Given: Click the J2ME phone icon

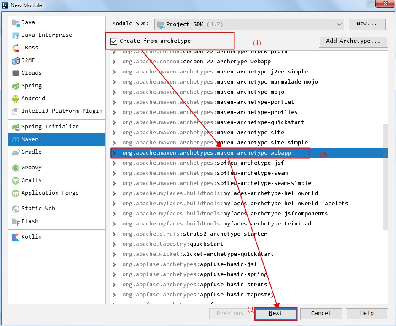Looking at the screenshot, I should tap(16, 61).
